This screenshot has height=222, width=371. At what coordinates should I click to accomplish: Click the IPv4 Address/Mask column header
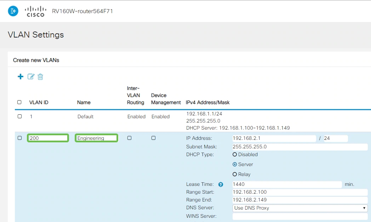(208, 102)
